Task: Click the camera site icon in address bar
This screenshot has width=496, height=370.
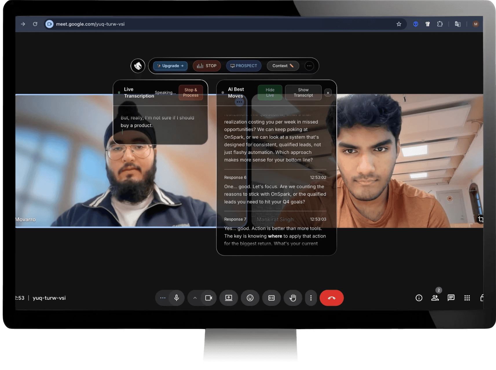Action: point(50,24)
